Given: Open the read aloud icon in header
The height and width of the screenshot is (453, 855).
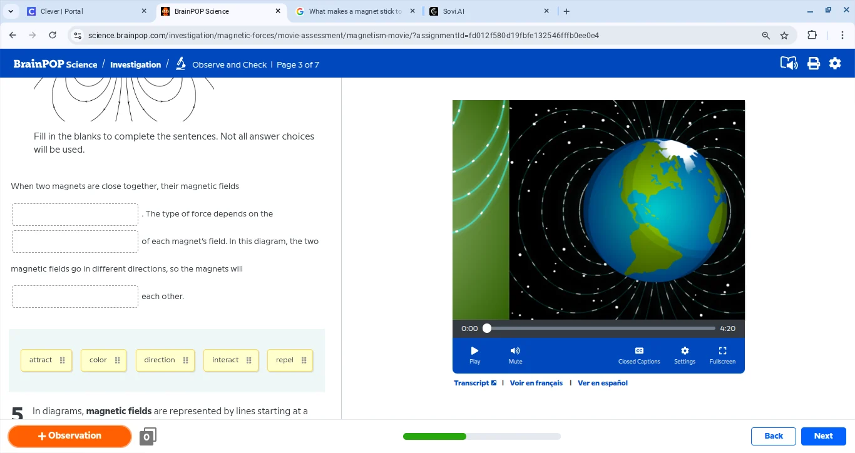Looking at the screenshot, I should 789,64.
